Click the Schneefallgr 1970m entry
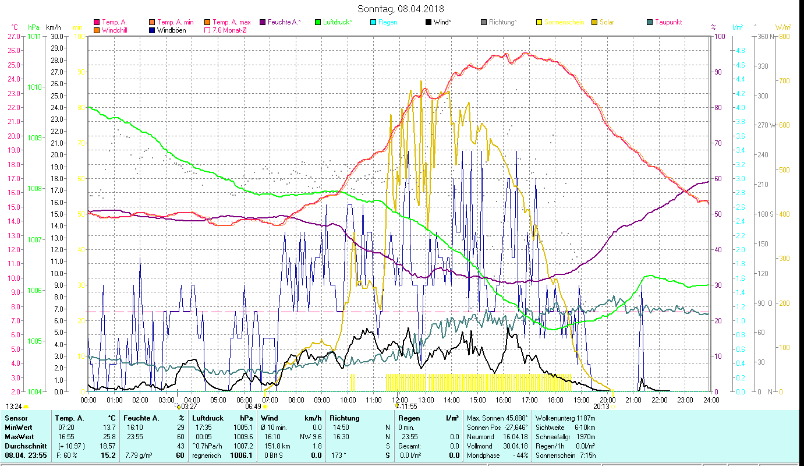The width and height of the screenshot is (804, 466). pos(565,437)
